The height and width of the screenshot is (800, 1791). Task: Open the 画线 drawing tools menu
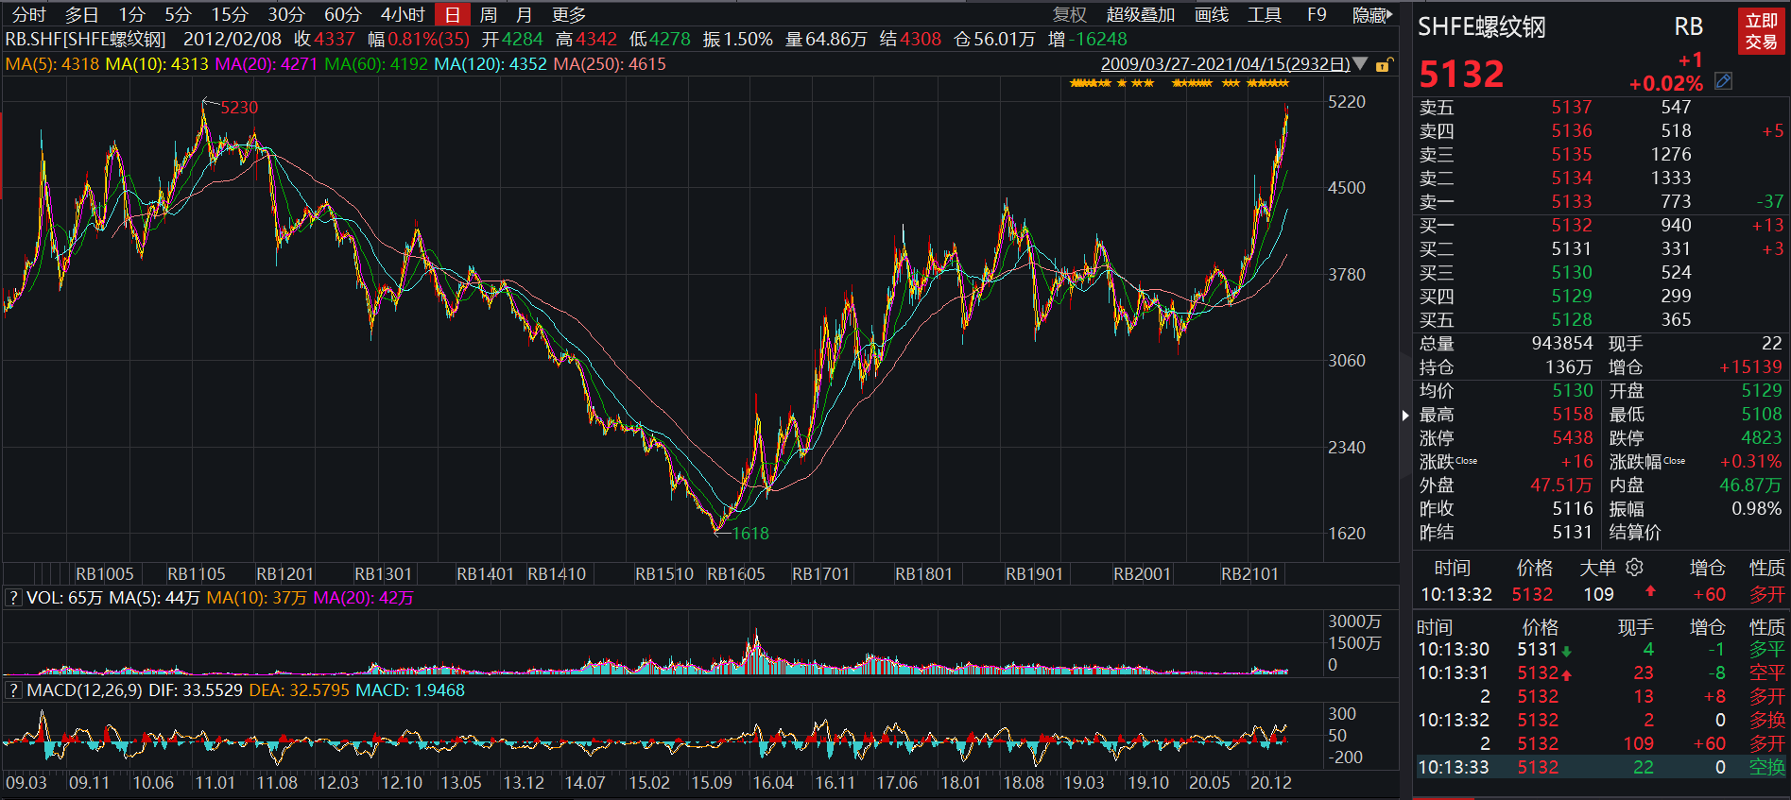point(1212,14)
